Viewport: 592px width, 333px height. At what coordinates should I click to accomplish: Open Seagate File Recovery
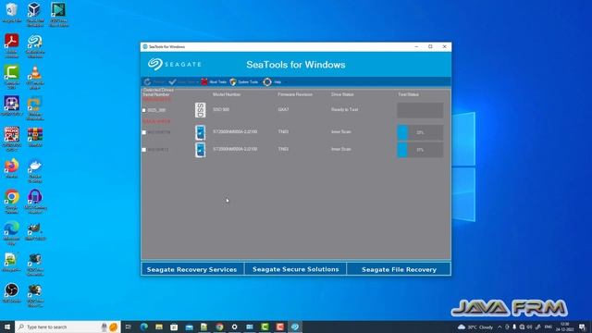coord(399,269)
